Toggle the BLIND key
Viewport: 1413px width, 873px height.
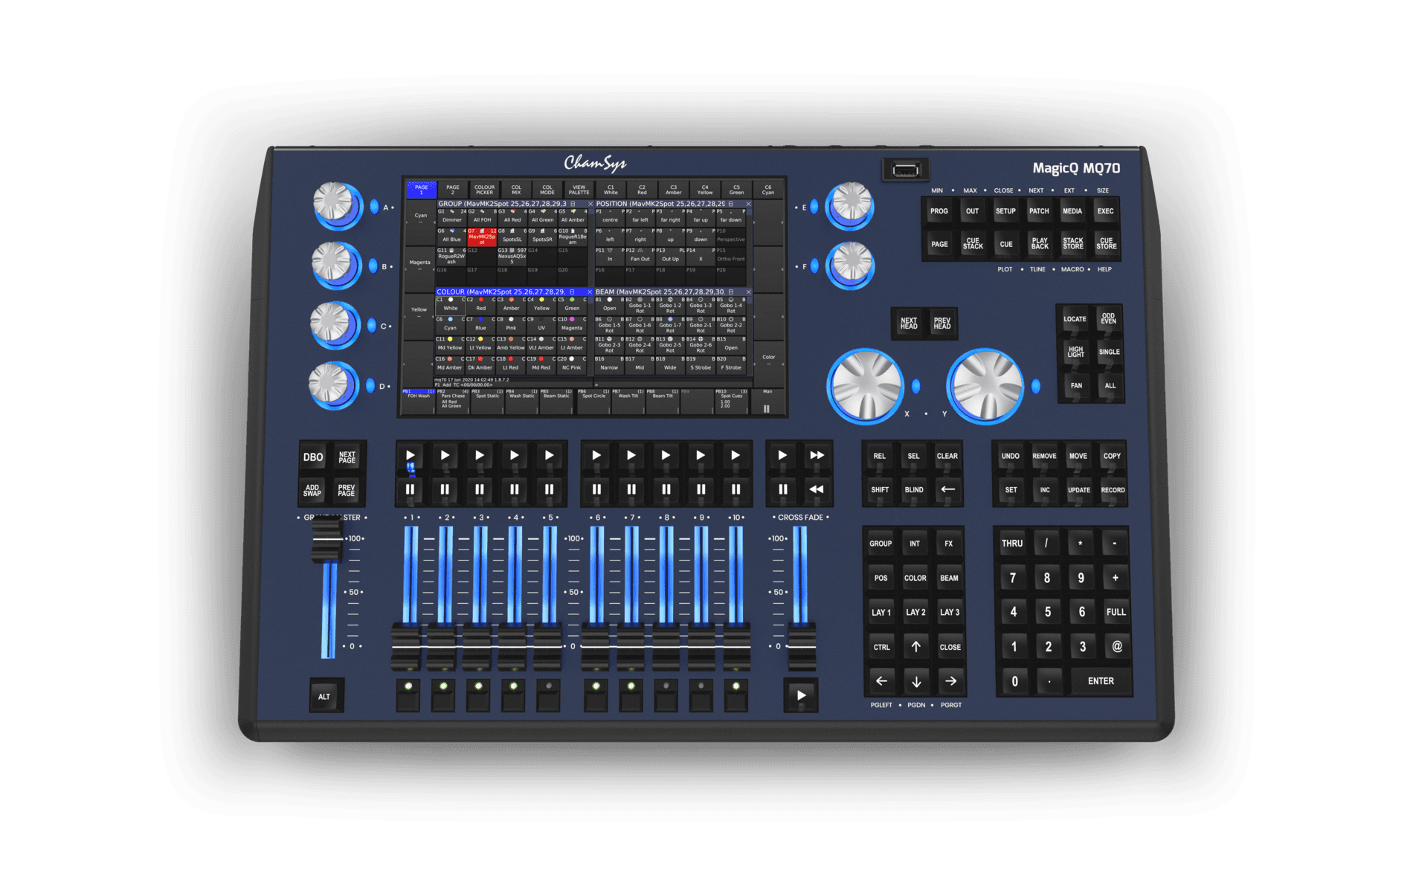(914, 489)
